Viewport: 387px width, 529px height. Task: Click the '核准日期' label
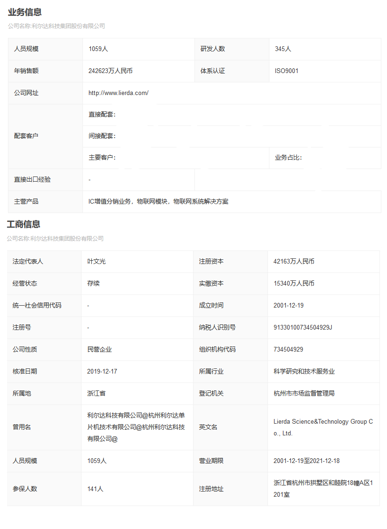(x=25, y=371)
